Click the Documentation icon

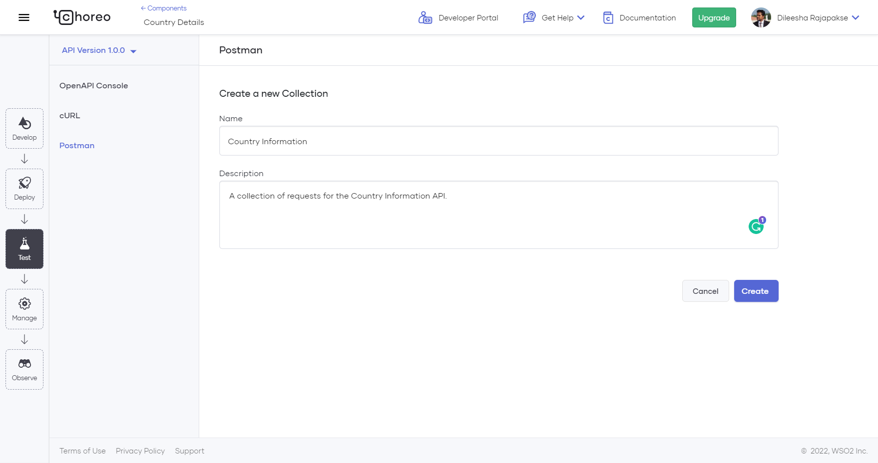tap(608, 18)
